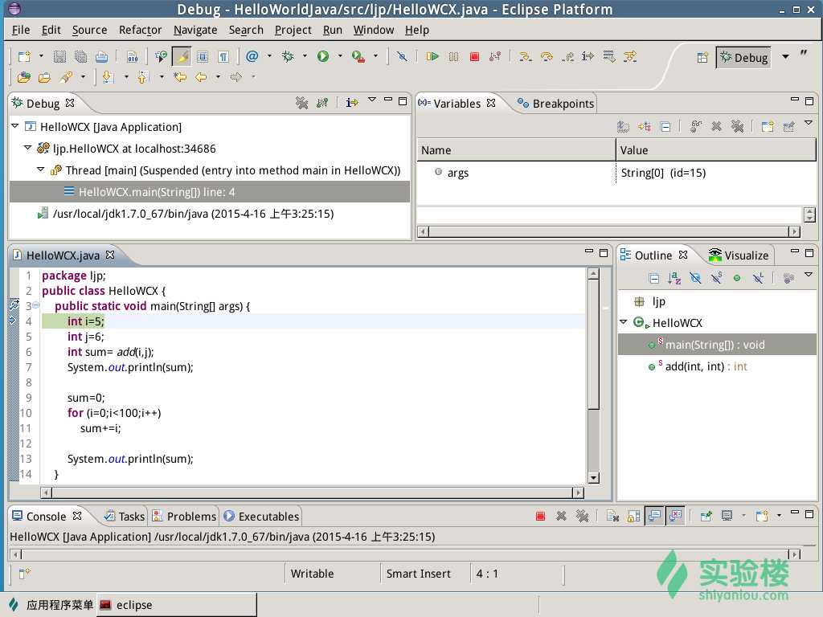This screenshot has width=823, height=617.
Task: Click Remove All Terminated Launches in Debug view
Action: click(x=302, y=103)
